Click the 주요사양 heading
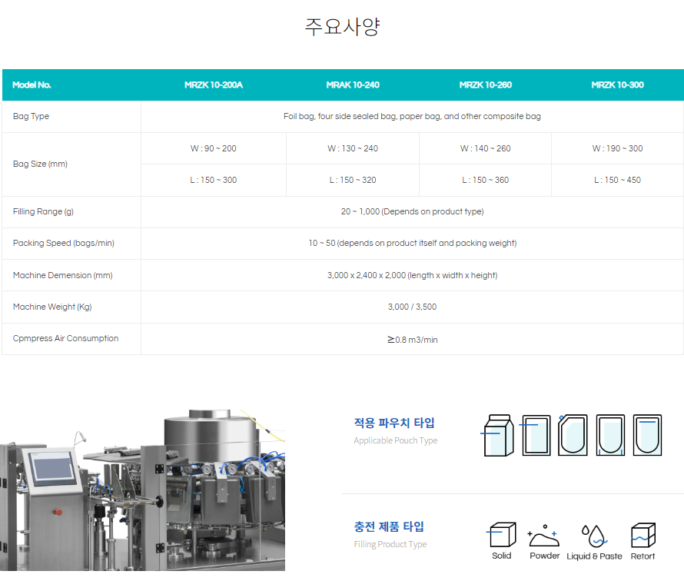Viewport: 684px width, 581px height. click(343, 27)
